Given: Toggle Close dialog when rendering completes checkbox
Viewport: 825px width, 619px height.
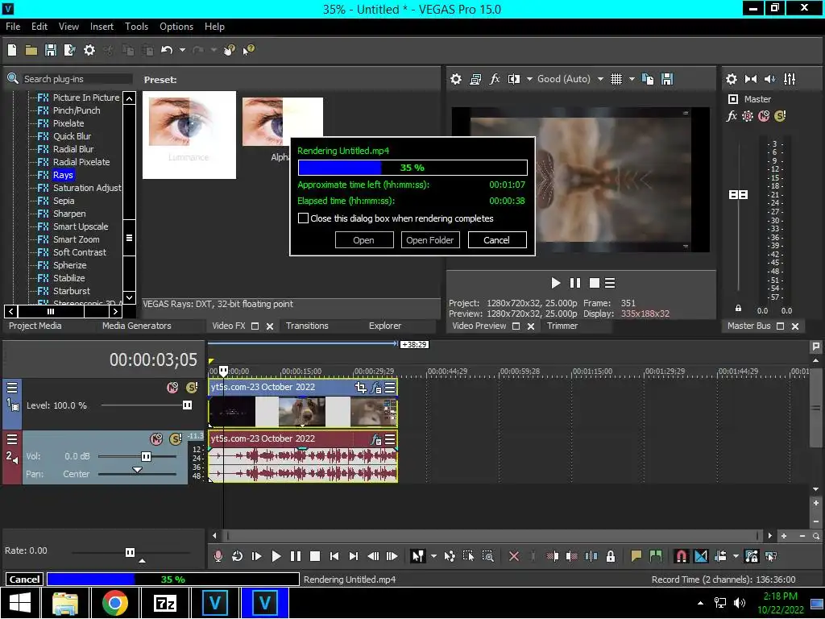Looking at the screenshot, I should tap(303, 218).
